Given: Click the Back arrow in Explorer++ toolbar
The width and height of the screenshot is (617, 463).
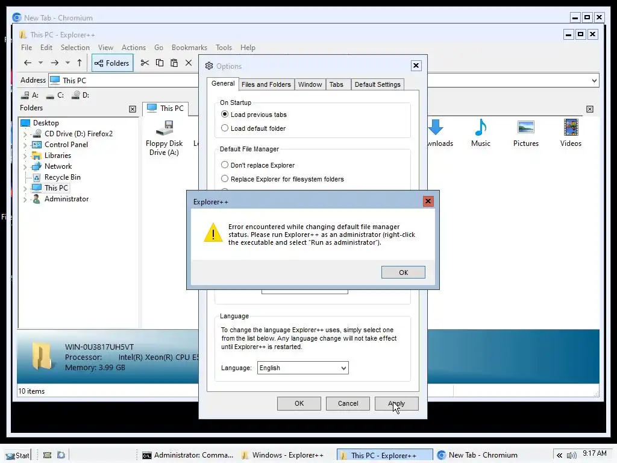Looking at the screenshot, I should pos(28,63).
